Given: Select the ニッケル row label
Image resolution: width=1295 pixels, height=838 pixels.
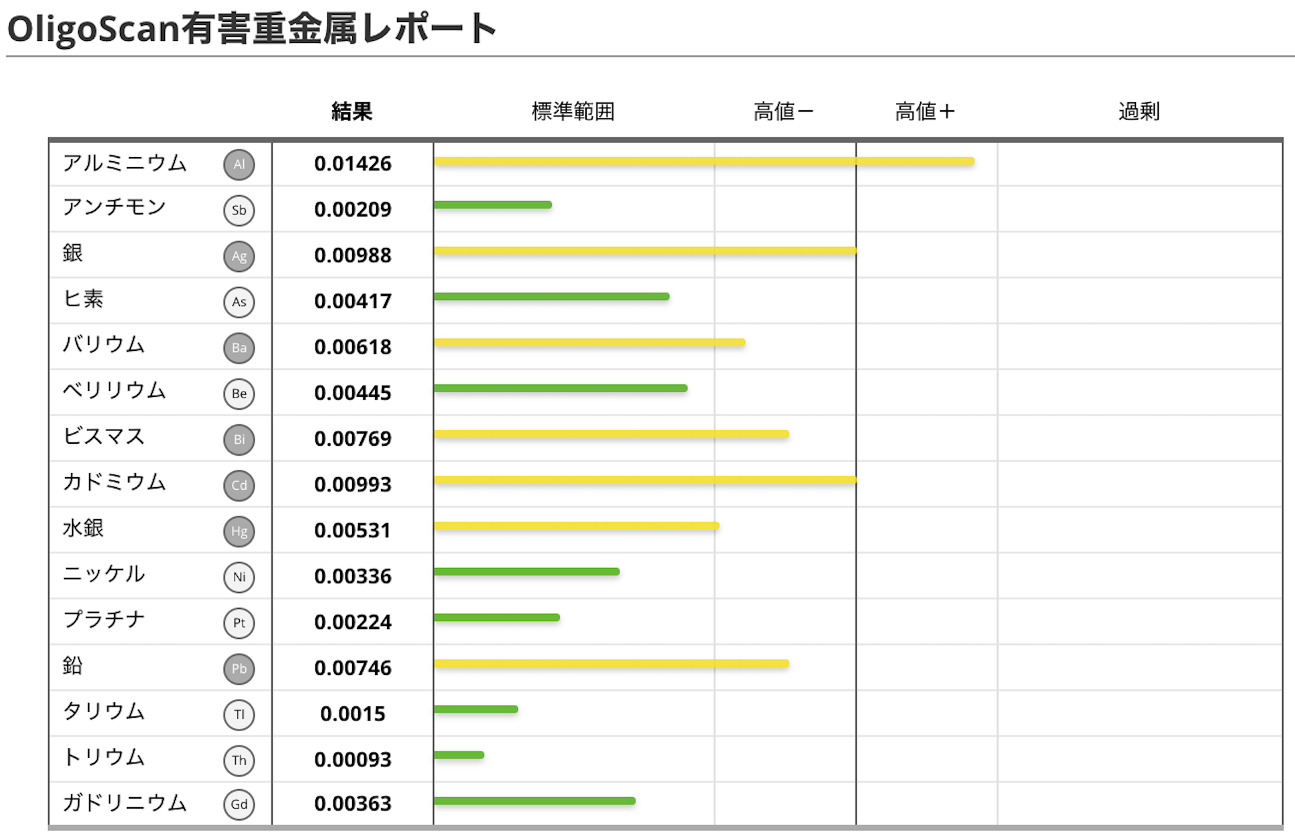Looking at the screenshot, I should (x=104, y=573).
